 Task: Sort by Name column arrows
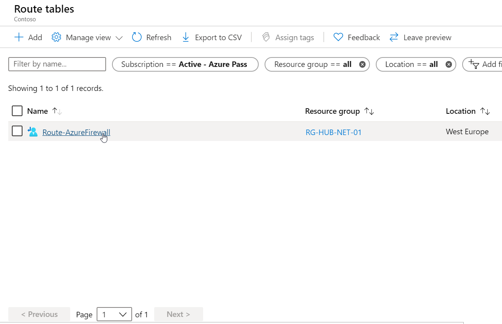click(57, 111)
